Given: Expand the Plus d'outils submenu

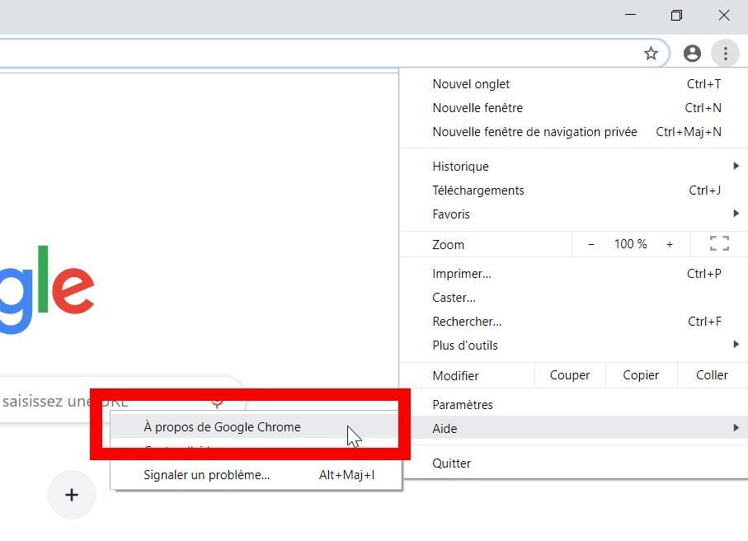Looking at the screenshot, I should click(x=573, y=346).
